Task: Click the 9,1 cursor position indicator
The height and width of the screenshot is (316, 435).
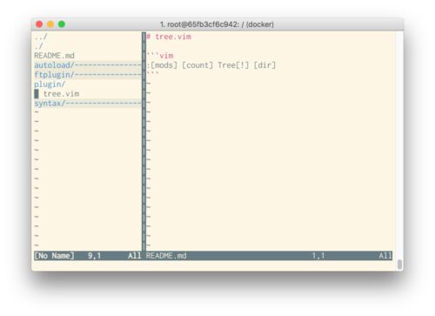Action: (x=94, y=256)
